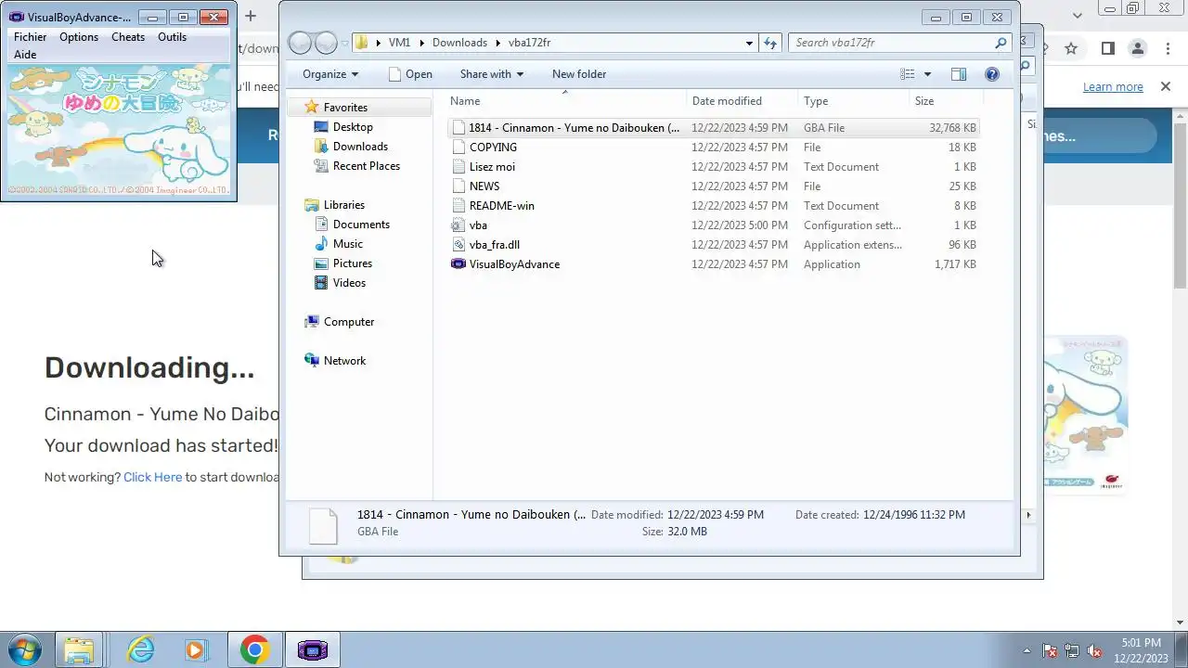The height and width of the screenshot is (668, 1188).
Task: Select Downloads in Favorites
Action: point(360,147)
